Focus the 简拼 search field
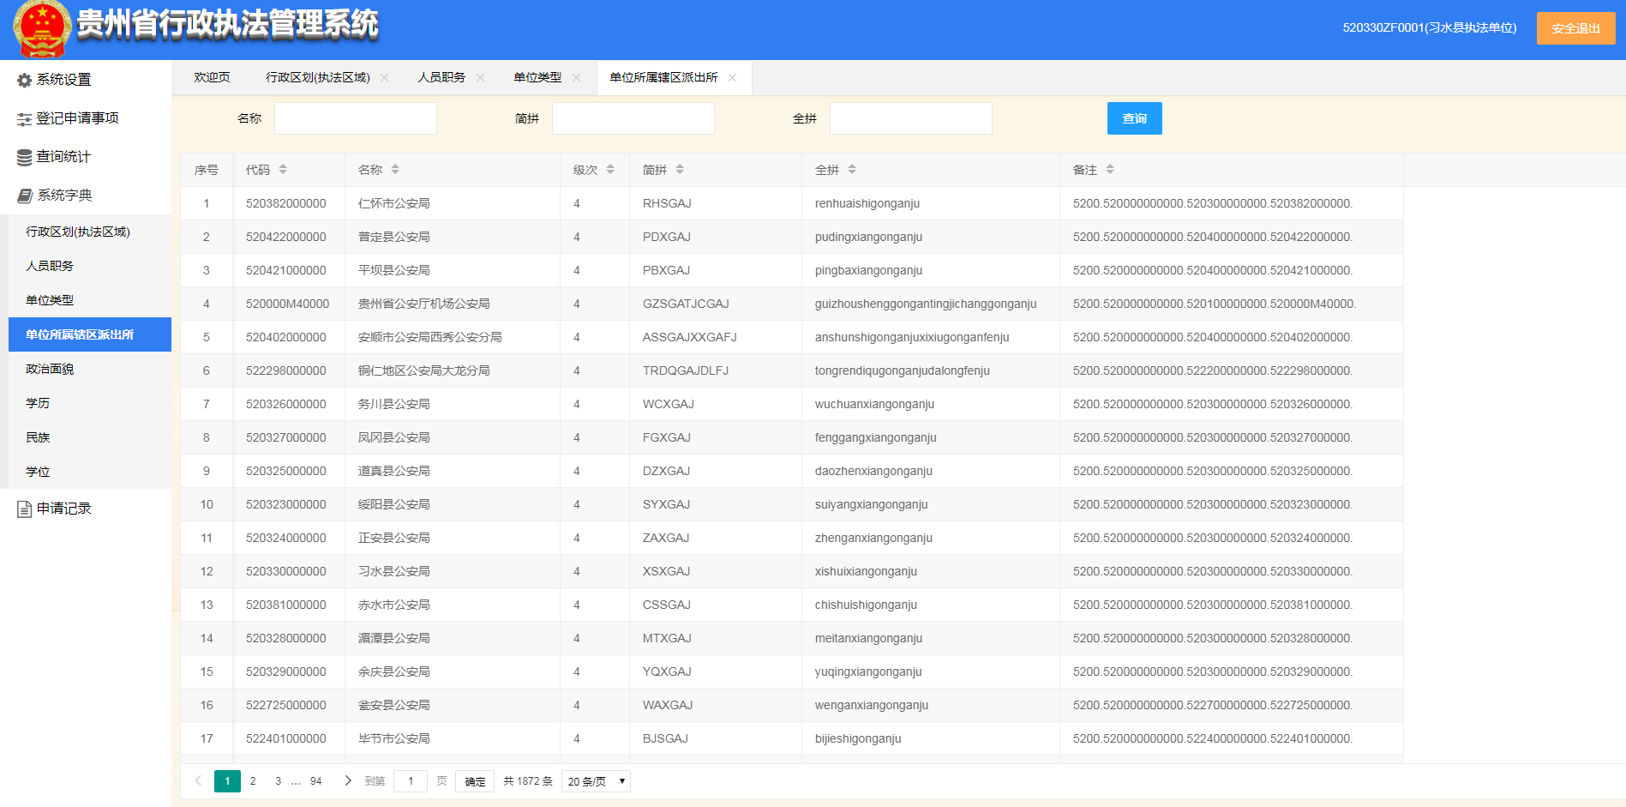Image resolution: width=1626 pixels, height=807 pixels. pyautogui.click(x=633, y=118)
